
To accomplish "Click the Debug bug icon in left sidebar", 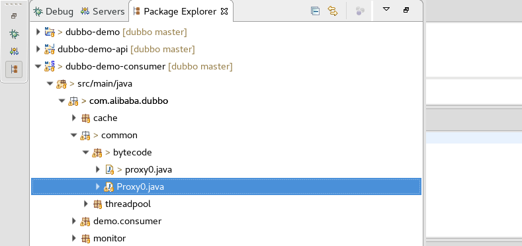I will (14, 34).
